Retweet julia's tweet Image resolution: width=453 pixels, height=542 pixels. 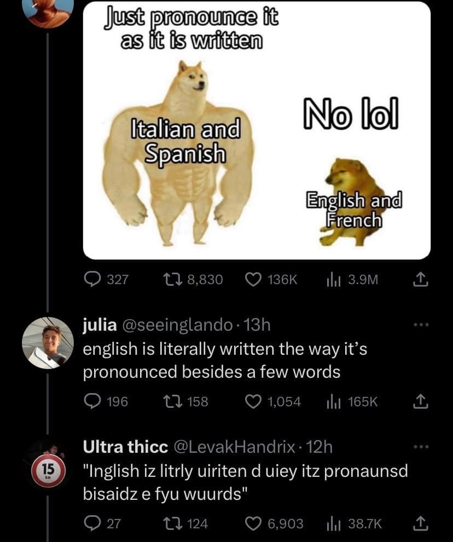click(185, 402)
